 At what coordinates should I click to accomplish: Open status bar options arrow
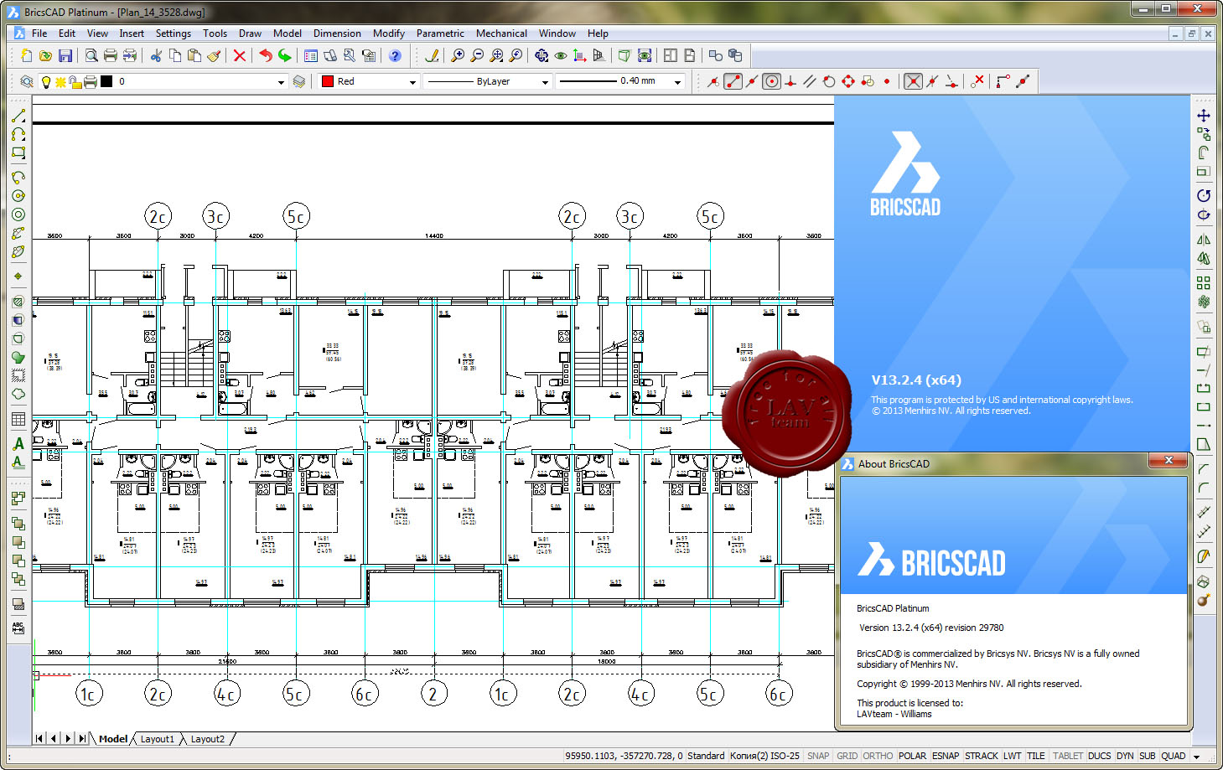pyautogui.click(x=1197, y=757)
